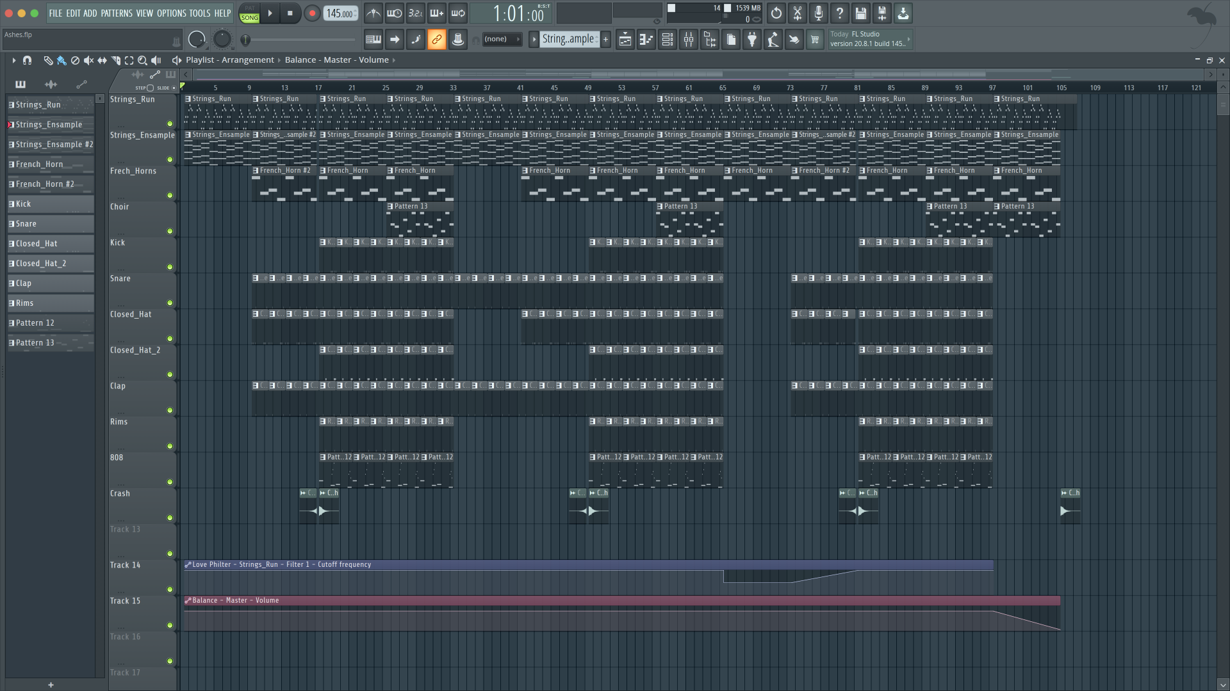The height and width of the screenshot is (691, 1230).
Task: Select the Mute tool in playlist
Action: [x=88, y=60]
